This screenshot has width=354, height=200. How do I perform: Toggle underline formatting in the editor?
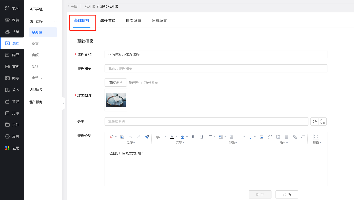(x=202, y=137)
